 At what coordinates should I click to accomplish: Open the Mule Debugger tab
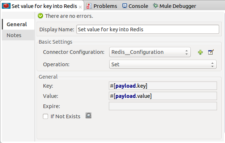click(x=178, y=6)
